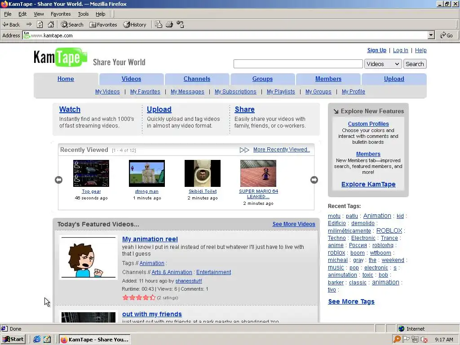Click the Edit page icon in toolbar
Viewport: 460px width, 345px height.
click(159, 25)
